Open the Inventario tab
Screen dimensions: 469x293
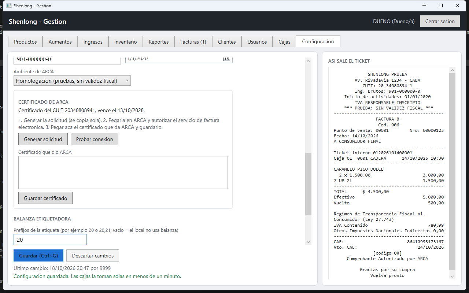(126, 42)
